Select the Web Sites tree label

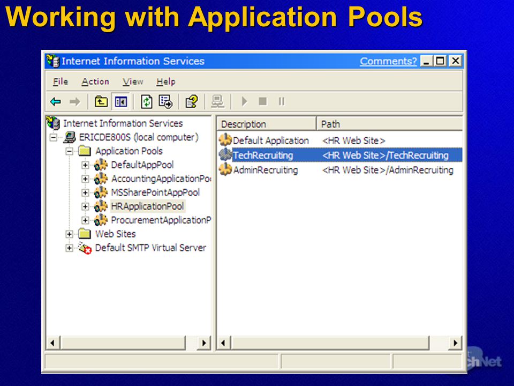tap(116, 234)
